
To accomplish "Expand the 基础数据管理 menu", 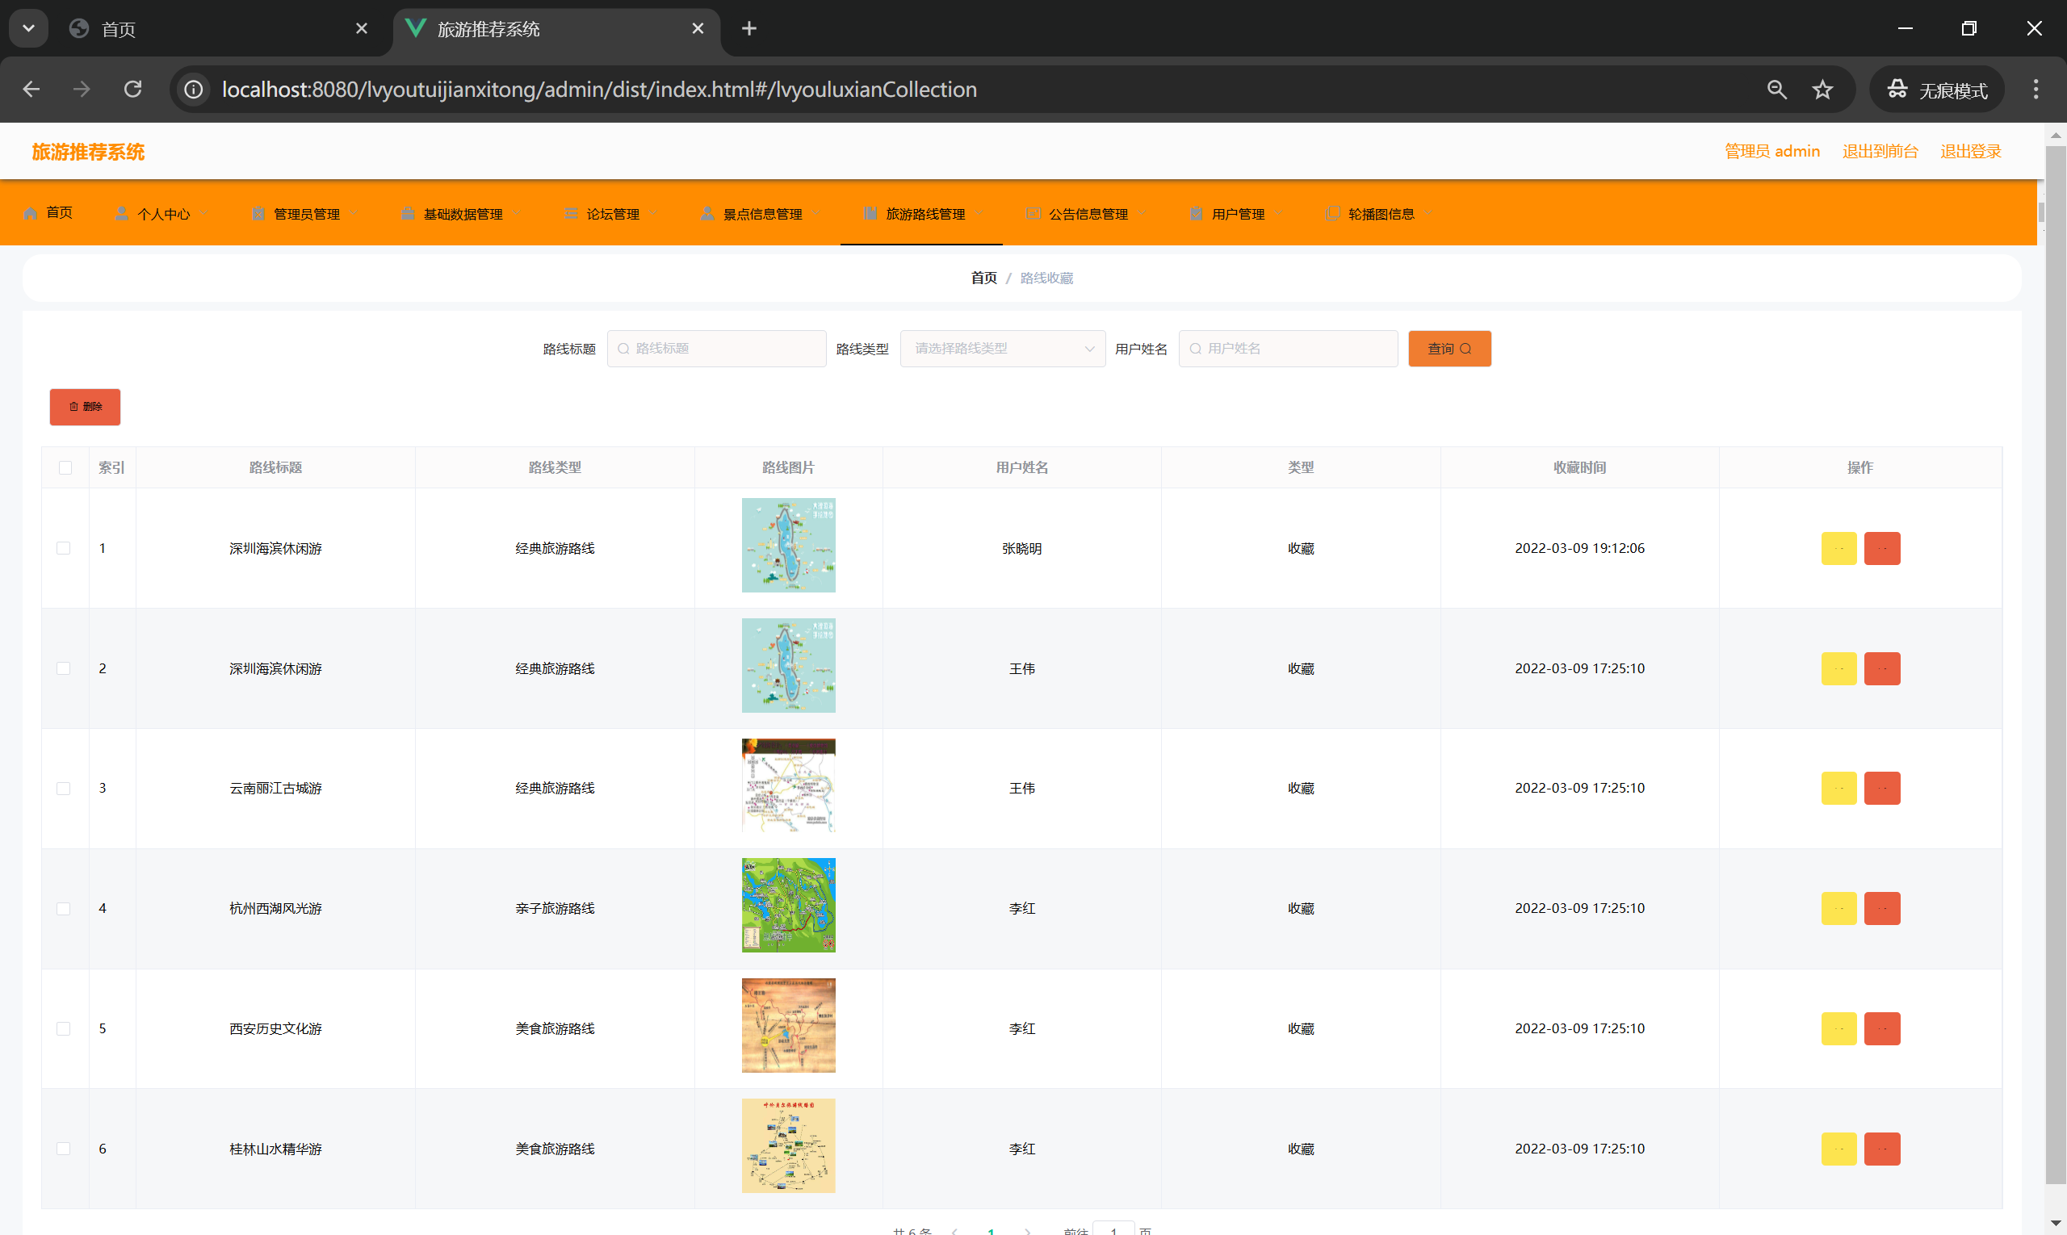I will pyautogui.click(x=461, y=213).
